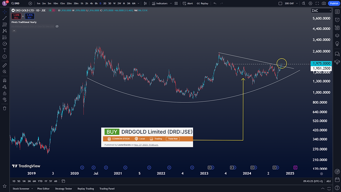Image resolution: width=341 pixels, height=192 pixels.
Task: Select the ruler measure tool
Action: pos(5,65)
